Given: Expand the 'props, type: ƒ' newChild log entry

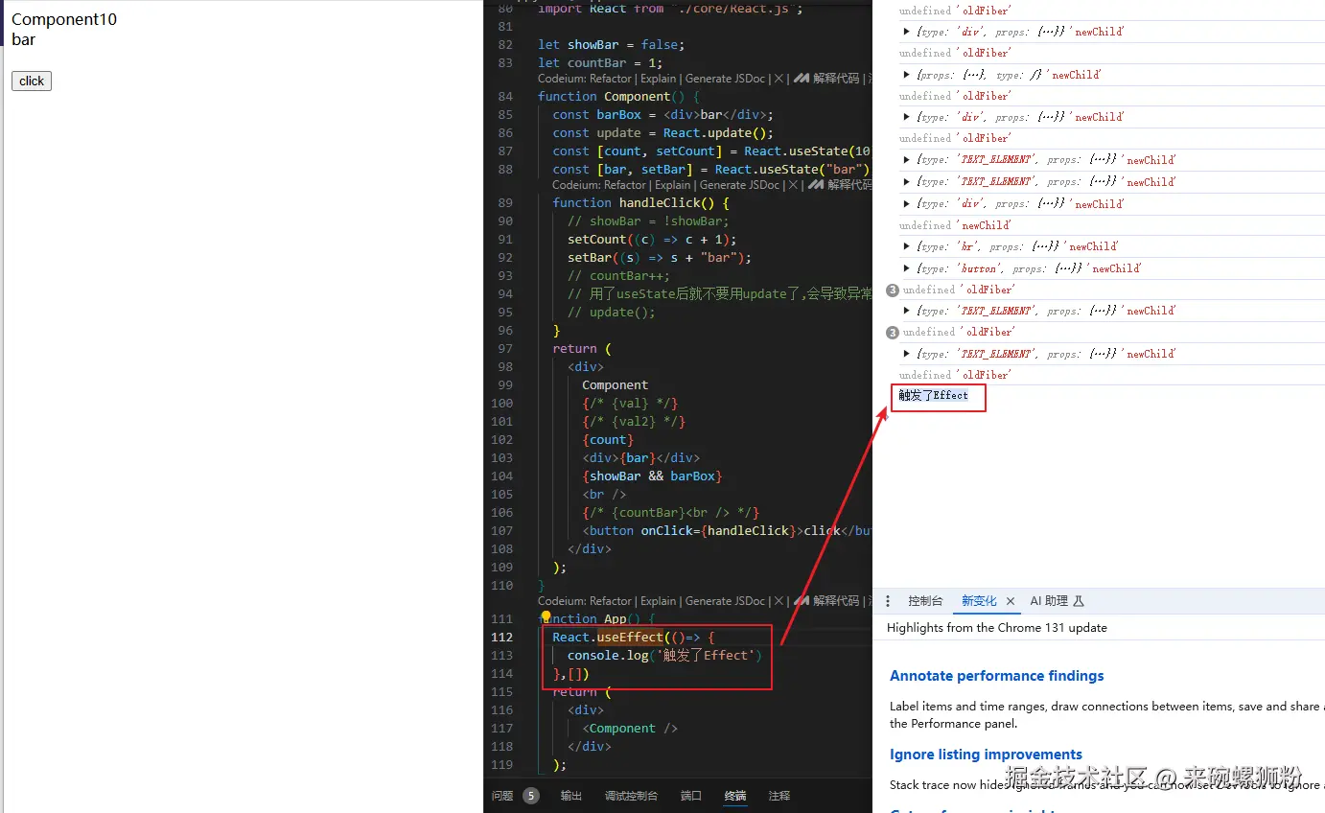Looking at the screenshot, I should pyautogui.click(x=907, y=75).
